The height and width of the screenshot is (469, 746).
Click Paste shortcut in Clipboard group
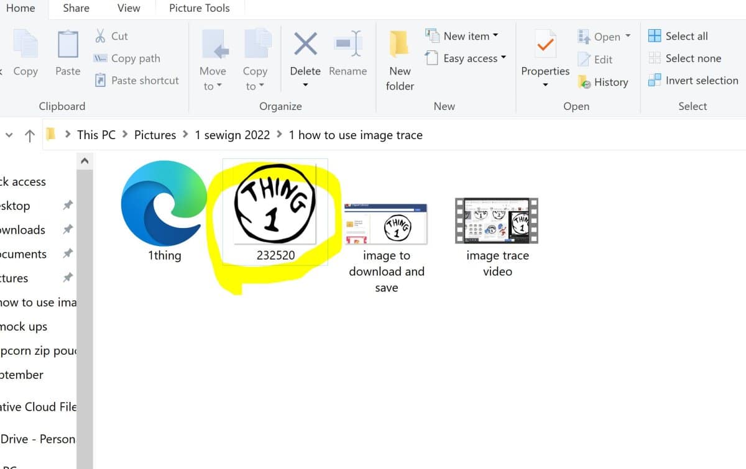[136, 81]
